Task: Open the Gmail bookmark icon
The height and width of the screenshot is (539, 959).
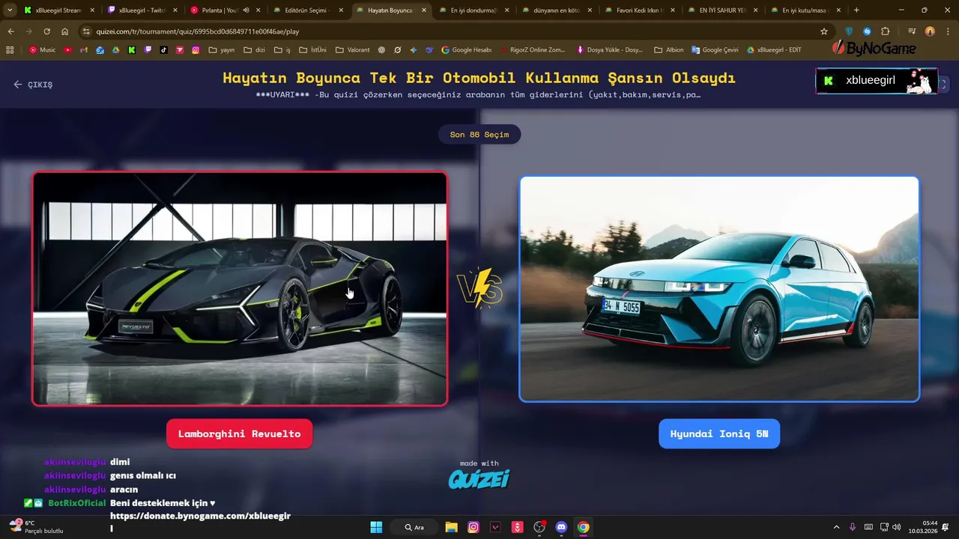Action: tap(84, 49)
